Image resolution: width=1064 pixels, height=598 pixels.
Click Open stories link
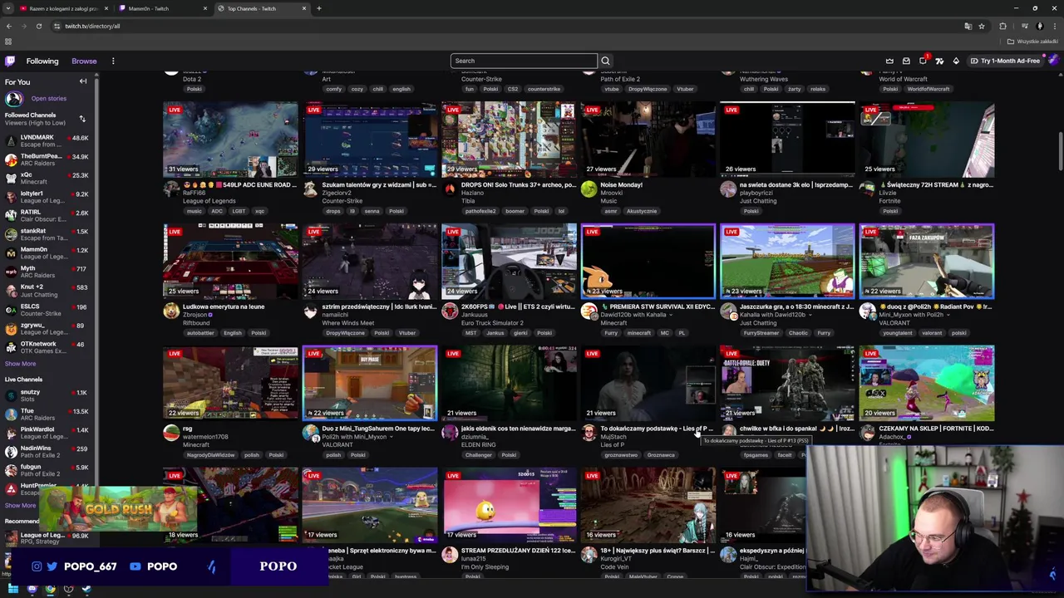pos(48,99)
